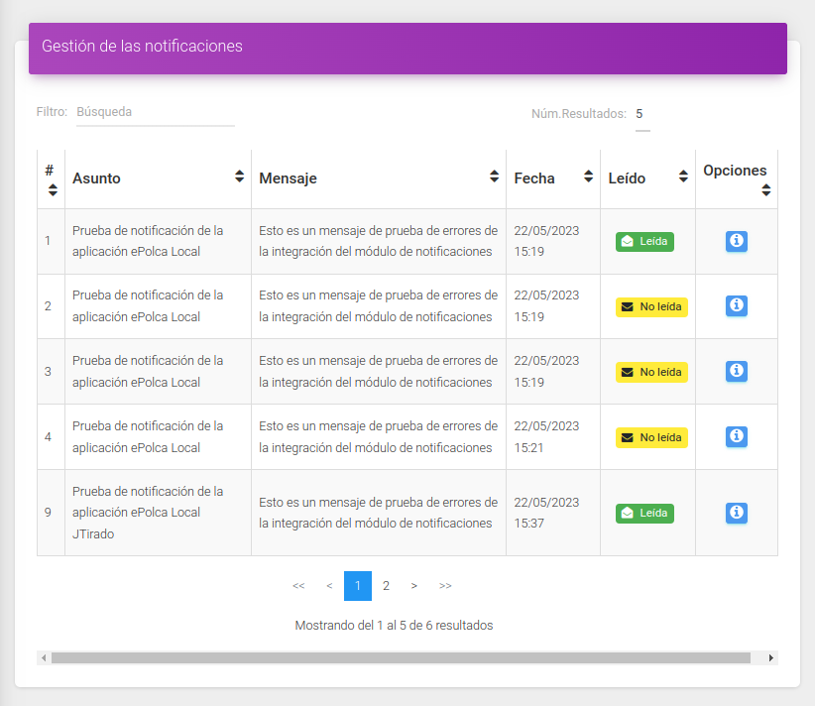Image resolution: width=815 pixels, height=706 pixels.
Task: Click the No leída badge in row 4
Action: 651,437
